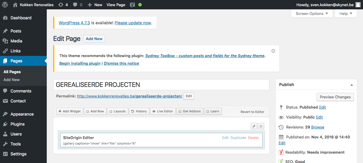Edit page visibility setting
The width and height of the screenshot is (363, 163).
click(319, 117)
